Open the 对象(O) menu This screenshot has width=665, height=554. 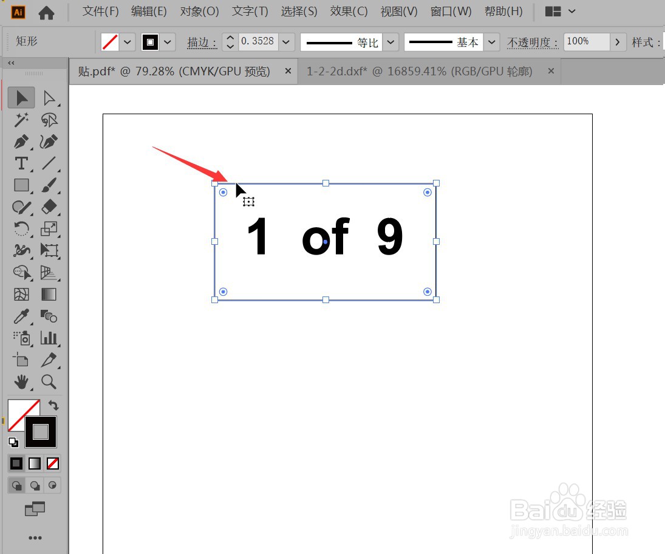coord(199,12)
